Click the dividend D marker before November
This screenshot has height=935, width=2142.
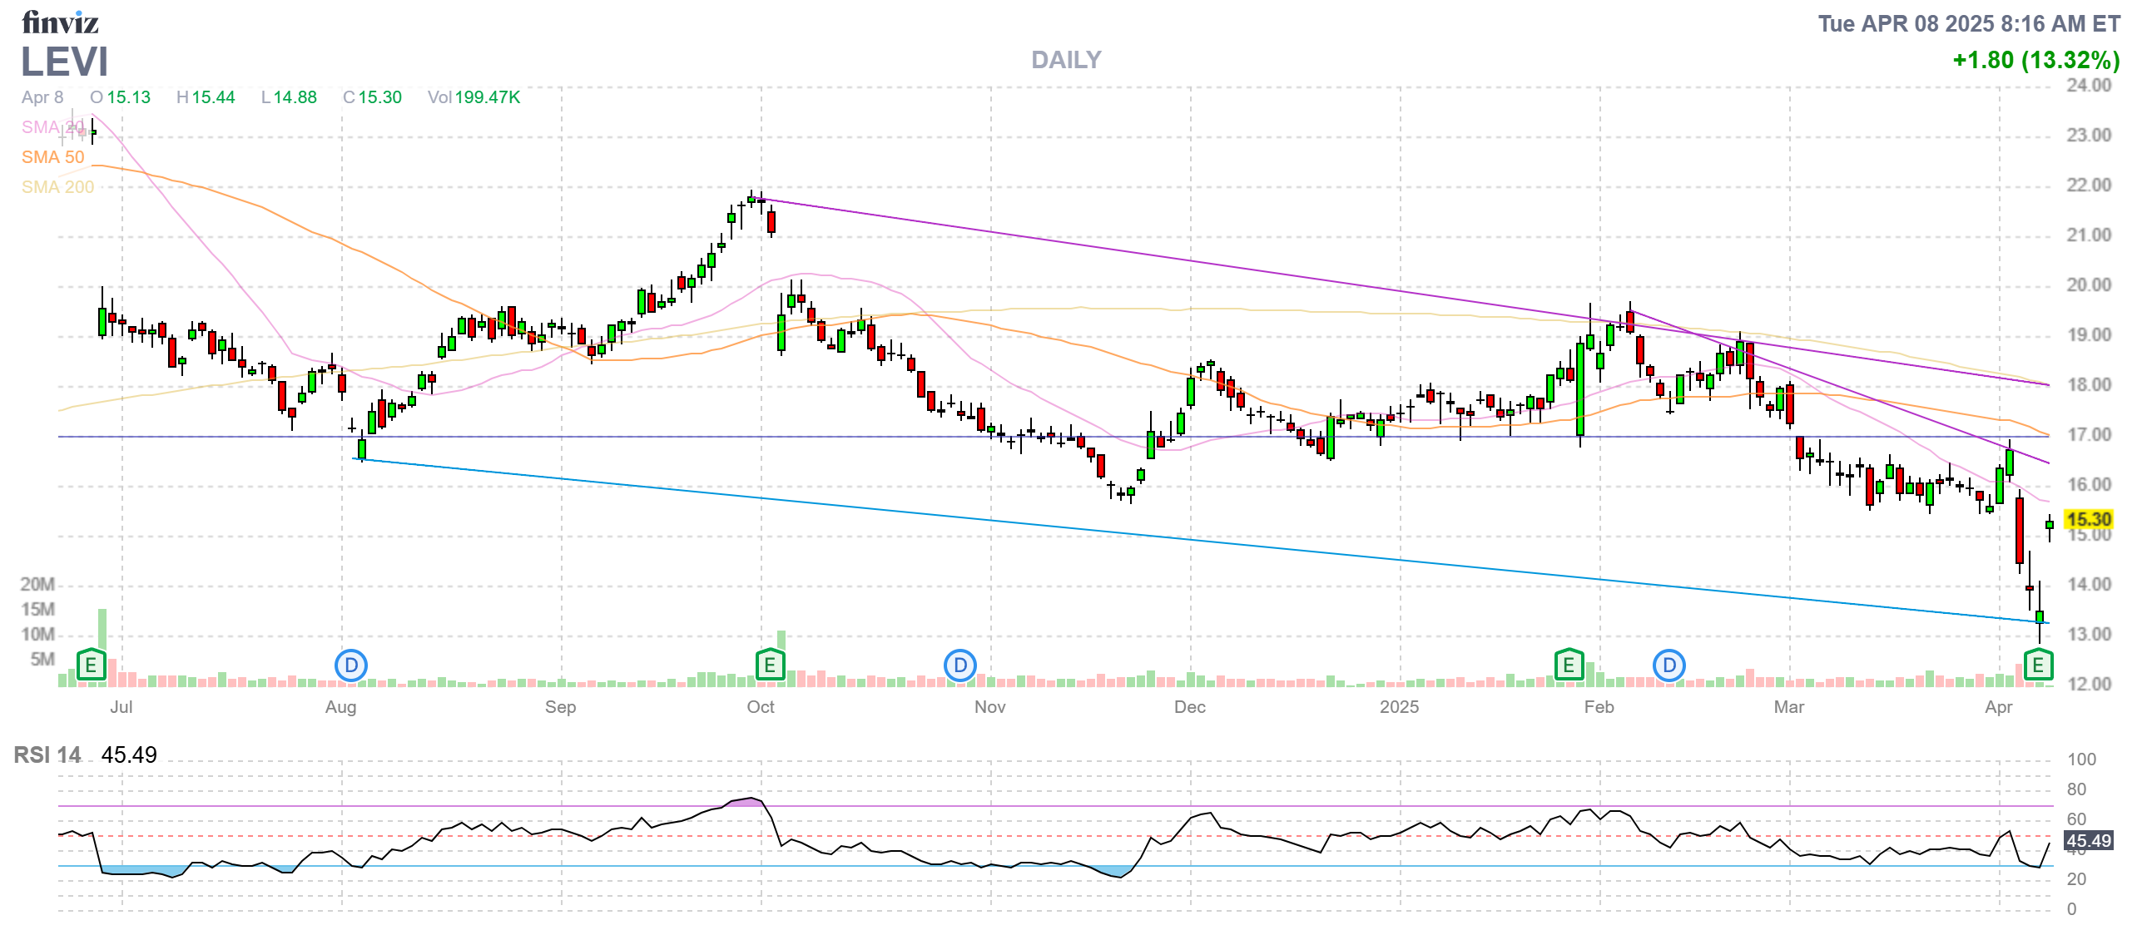click(x=959, y=665)
